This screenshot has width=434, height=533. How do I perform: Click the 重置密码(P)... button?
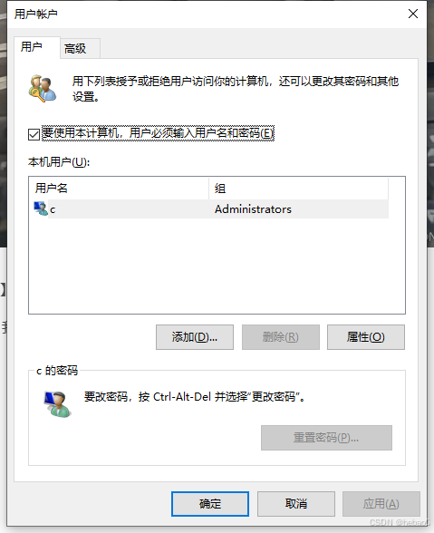(x=326, y=438)
